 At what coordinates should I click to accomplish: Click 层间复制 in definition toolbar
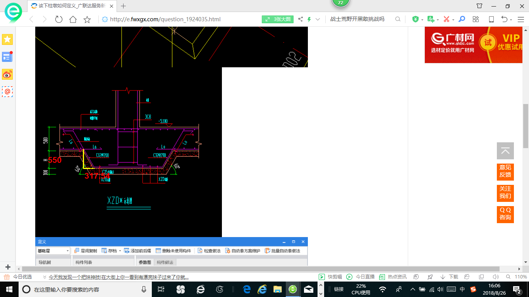click(x=86, y=251)
